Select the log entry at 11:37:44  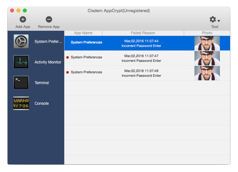(147, 43)
